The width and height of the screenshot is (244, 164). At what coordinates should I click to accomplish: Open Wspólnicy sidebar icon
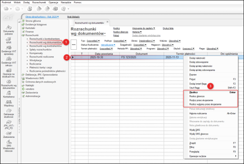[9, 103]
